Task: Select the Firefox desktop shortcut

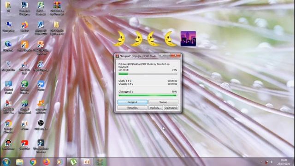Action: (x=24, y=27)
